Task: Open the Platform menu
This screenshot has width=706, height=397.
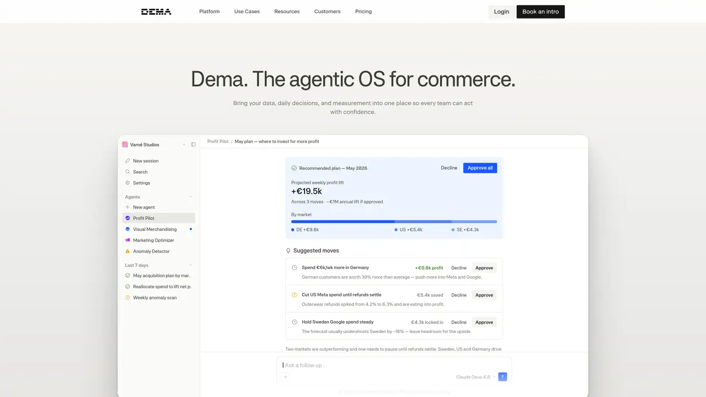Action: (x=210, y=12)
